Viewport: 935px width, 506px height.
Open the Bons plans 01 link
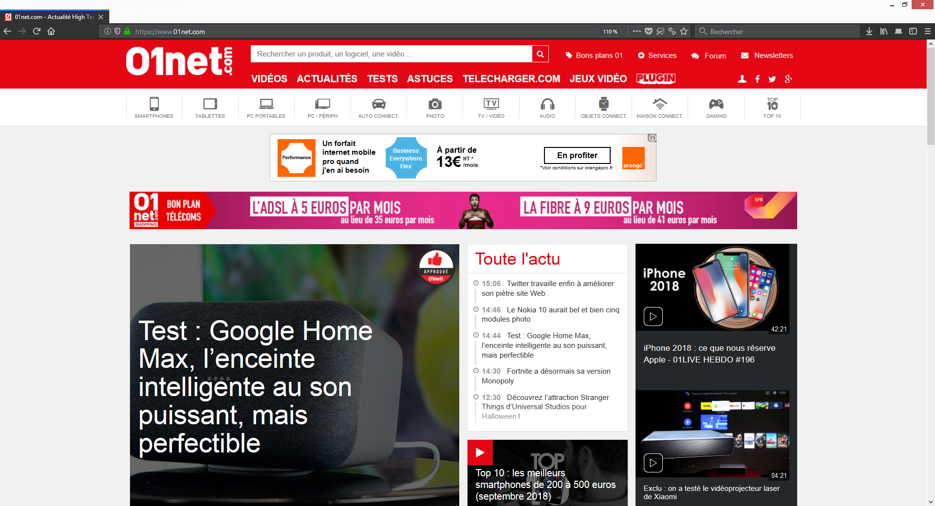pyautogui.click(x=594, y=55)
